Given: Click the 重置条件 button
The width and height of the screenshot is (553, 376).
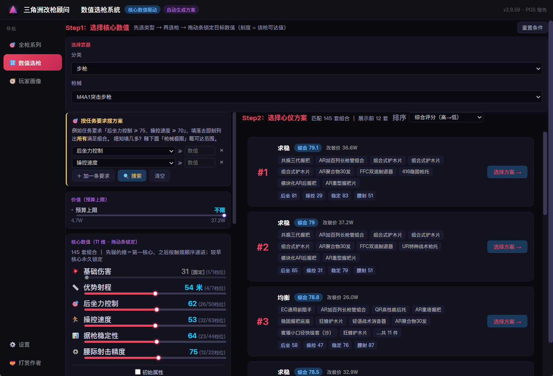Looking at the screenshot, I should click(x=532, y=28).
